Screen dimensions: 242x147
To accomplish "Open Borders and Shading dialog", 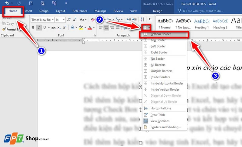I will 165,127.
